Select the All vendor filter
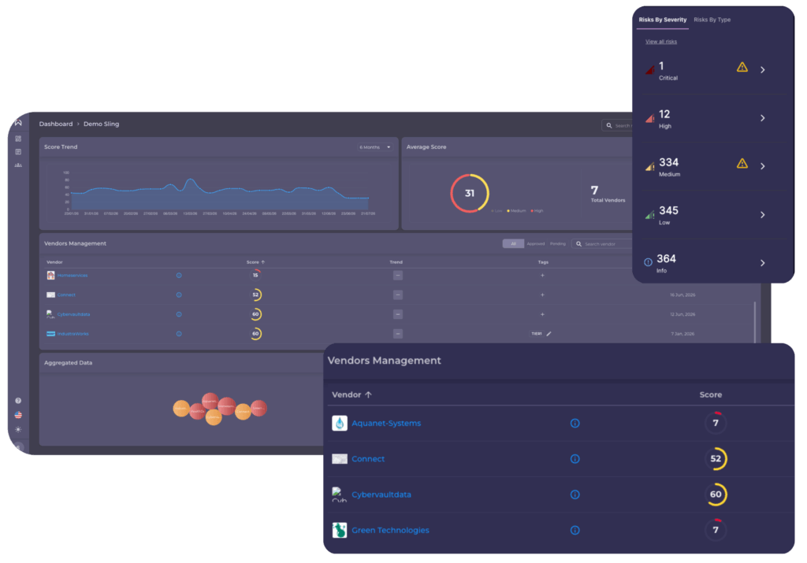807x563 pixels. click(513, 244)
